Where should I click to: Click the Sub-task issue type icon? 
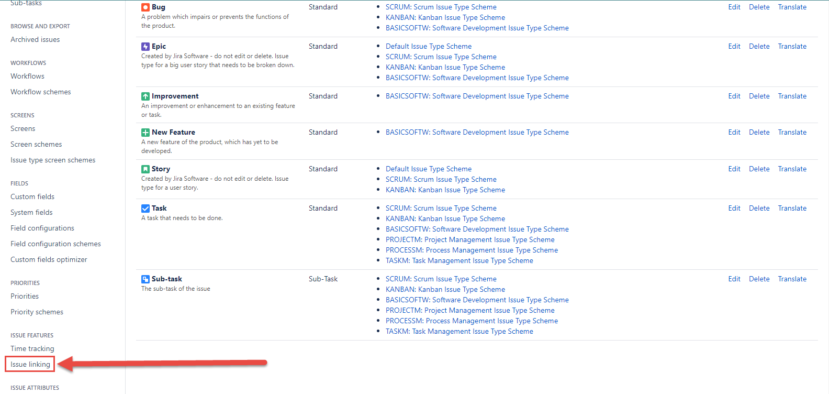click(145, 279)
